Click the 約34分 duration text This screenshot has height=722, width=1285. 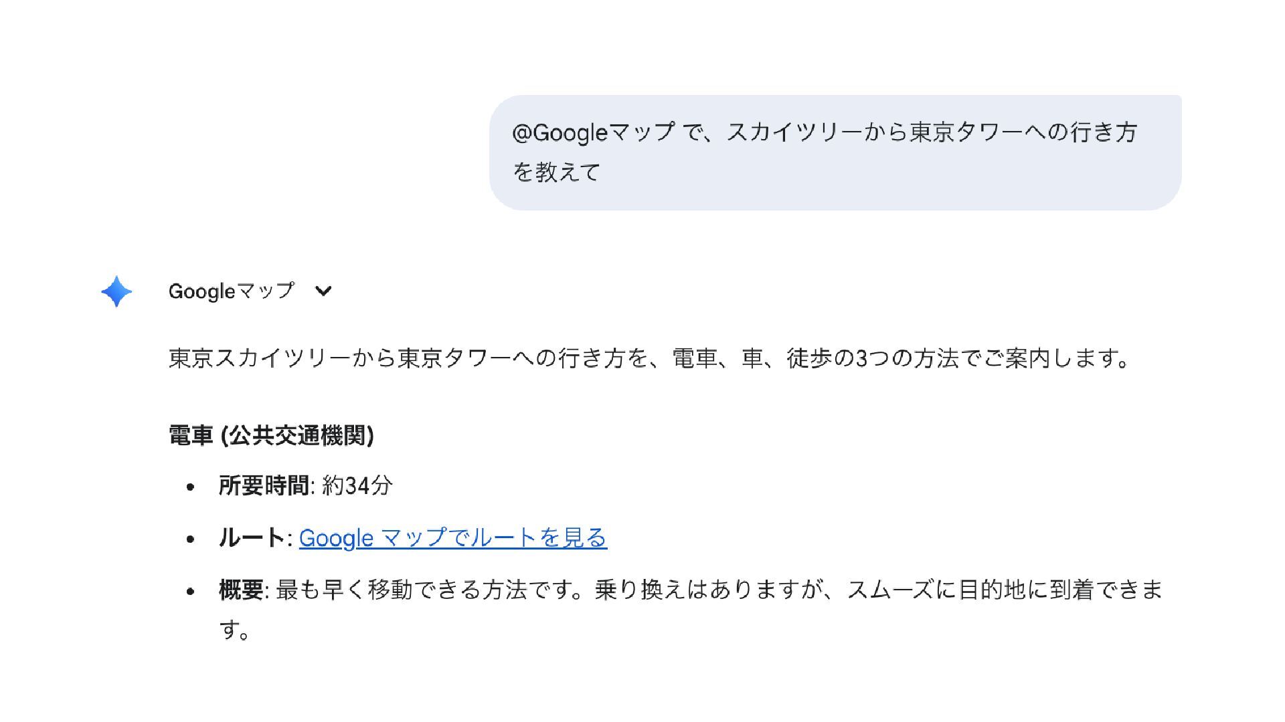[x=357, y=485]
